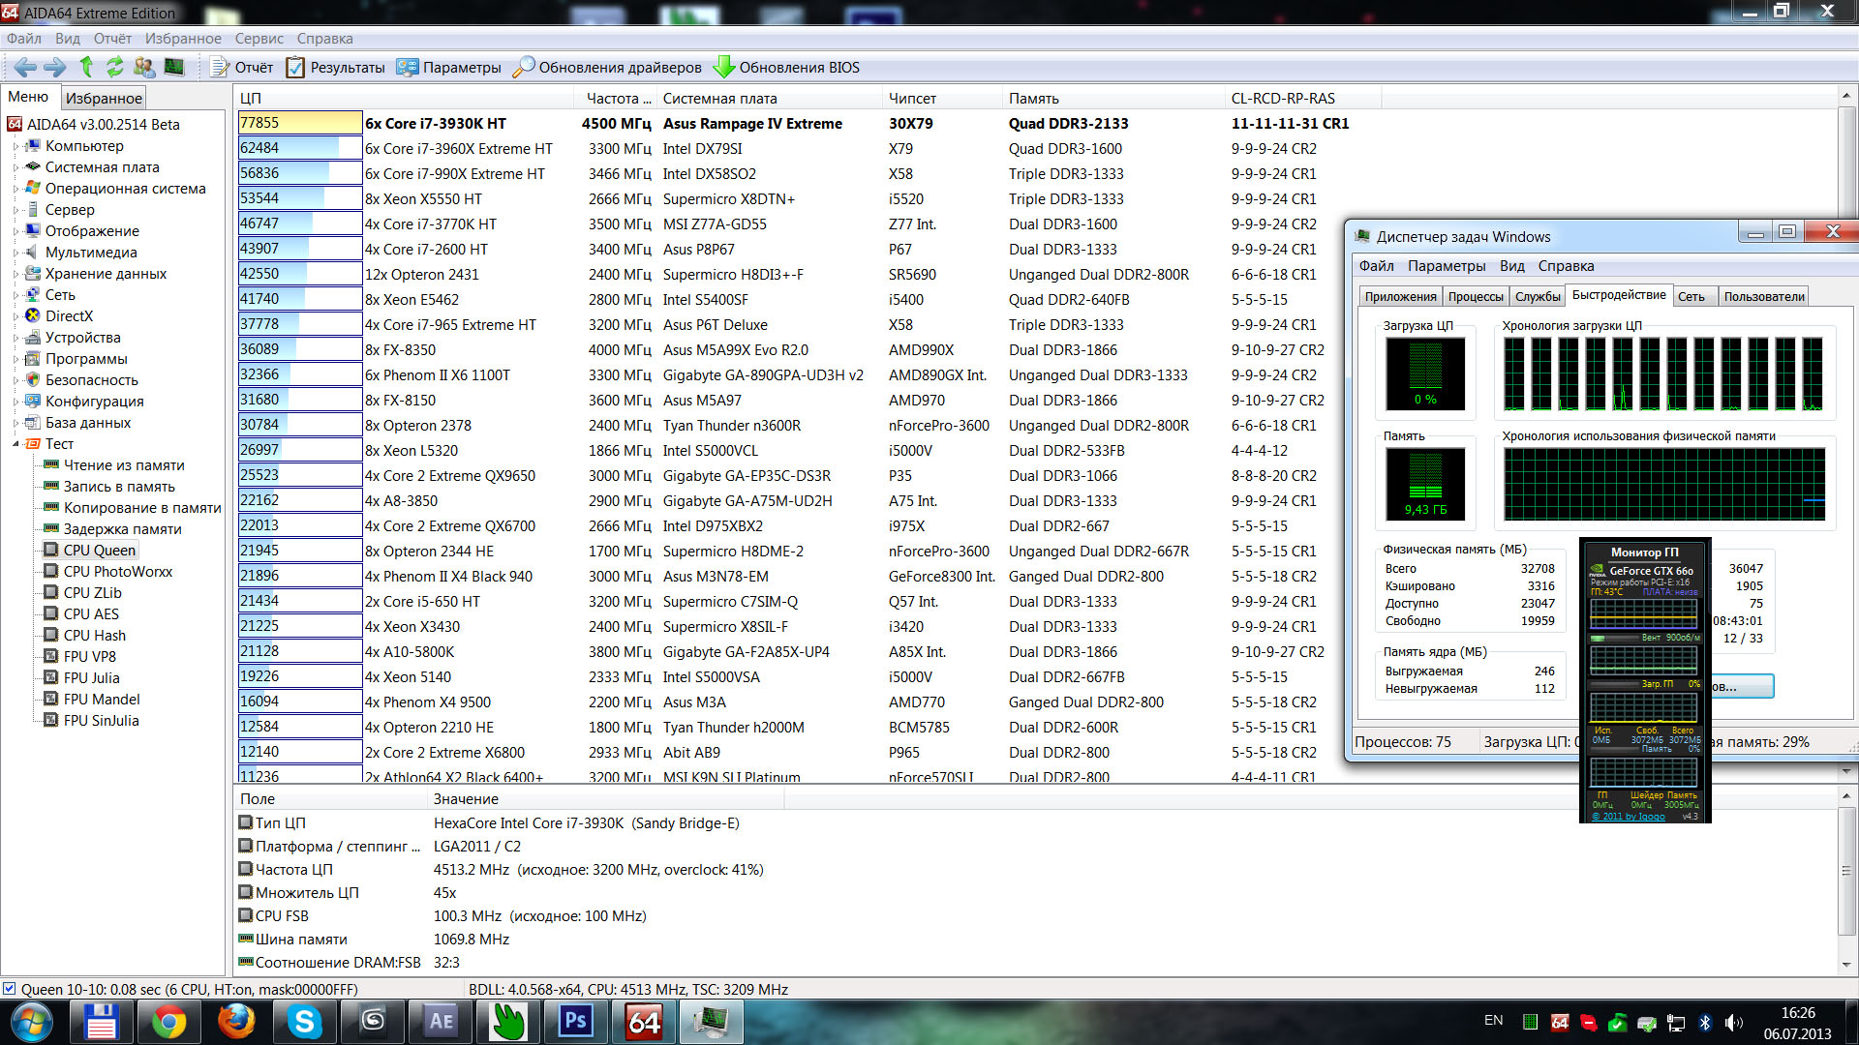
Task: Click the Igogo link in GPU monitor
Action: [1629, 817]
